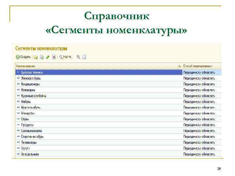This screenshot has height=176, width=235.
Task: Copy the selected item icon
Action: point(42,57)
